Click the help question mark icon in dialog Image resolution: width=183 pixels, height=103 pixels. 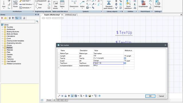point(100,96)
